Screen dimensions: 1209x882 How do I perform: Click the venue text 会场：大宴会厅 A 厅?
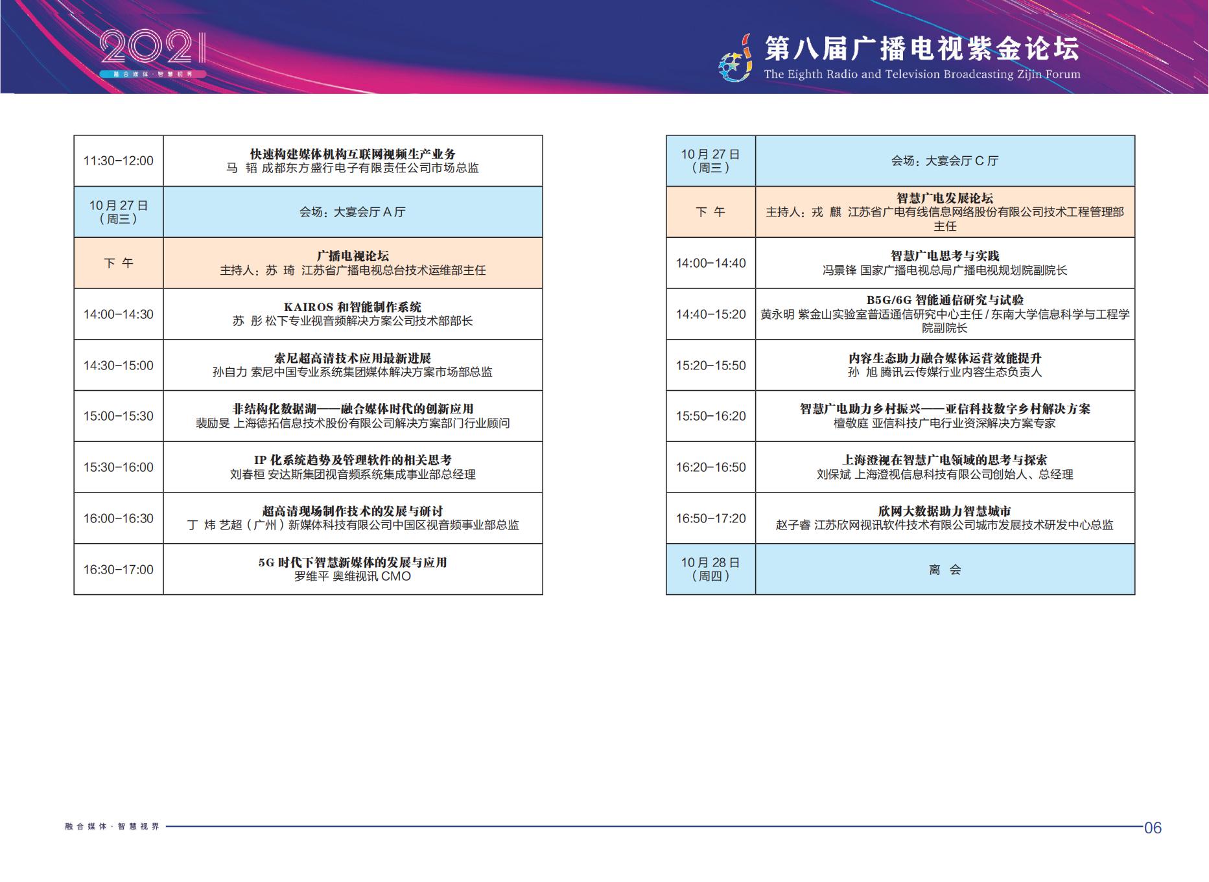[353, 212]
